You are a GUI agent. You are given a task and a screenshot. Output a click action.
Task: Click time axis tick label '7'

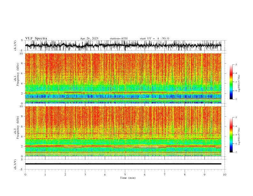coord(165,175)
